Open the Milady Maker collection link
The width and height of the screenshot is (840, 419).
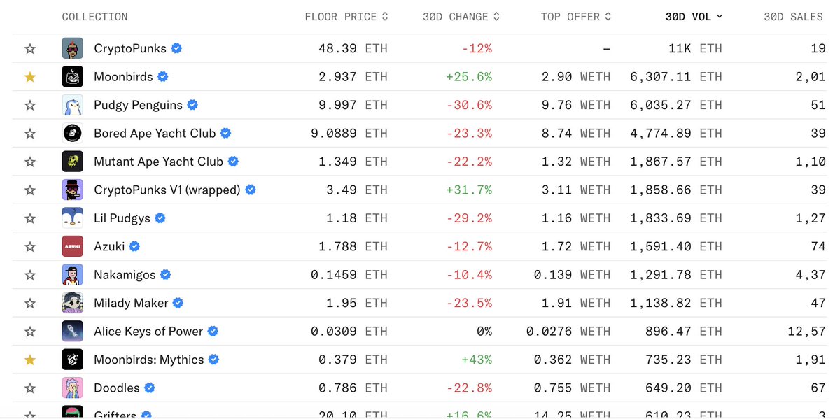(131, 303)
